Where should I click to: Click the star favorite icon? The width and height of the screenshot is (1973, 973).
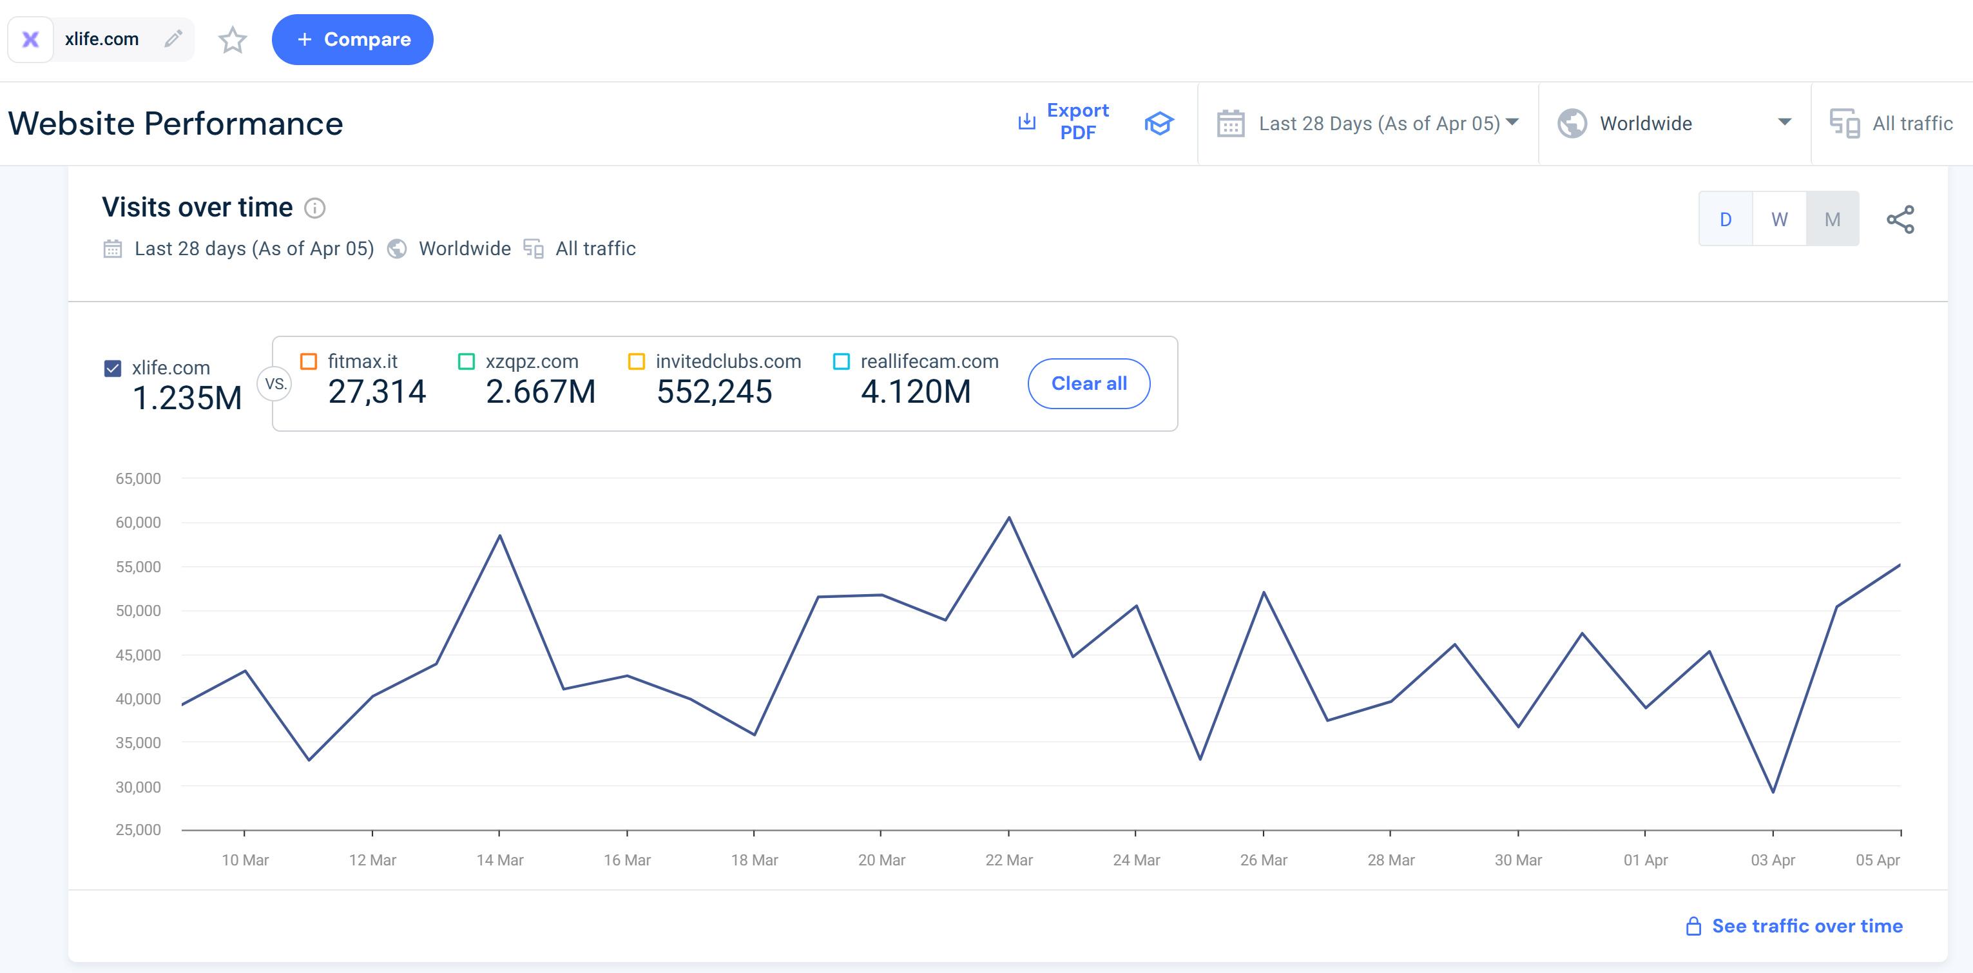[x=232, y=40]
